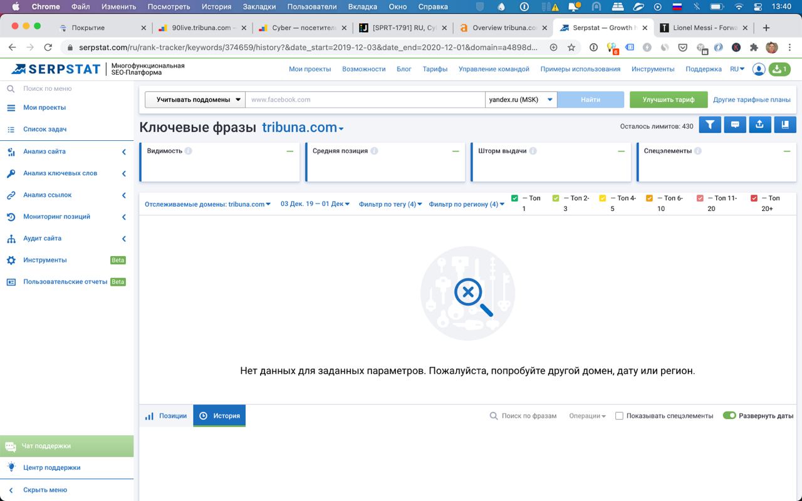Reload the page in Chrome
Image resolution: width=802 pixels, height=501 pixels.
(48, 48)
